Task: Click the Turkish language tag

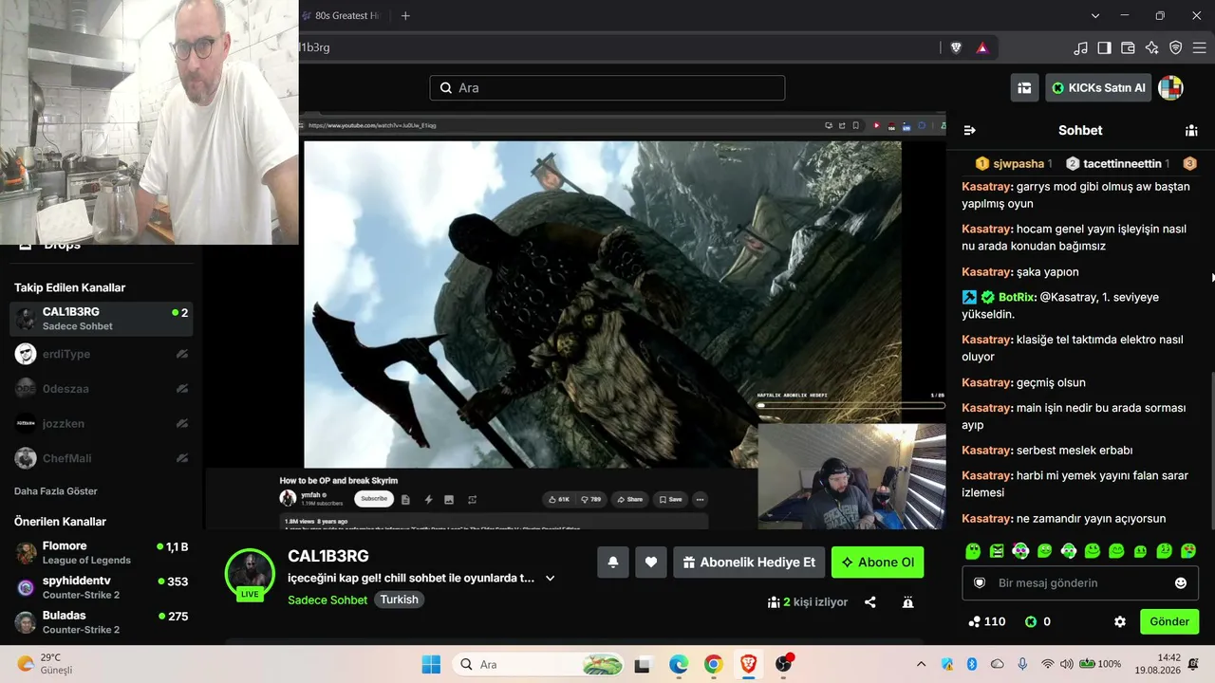Action: [399, 600]
